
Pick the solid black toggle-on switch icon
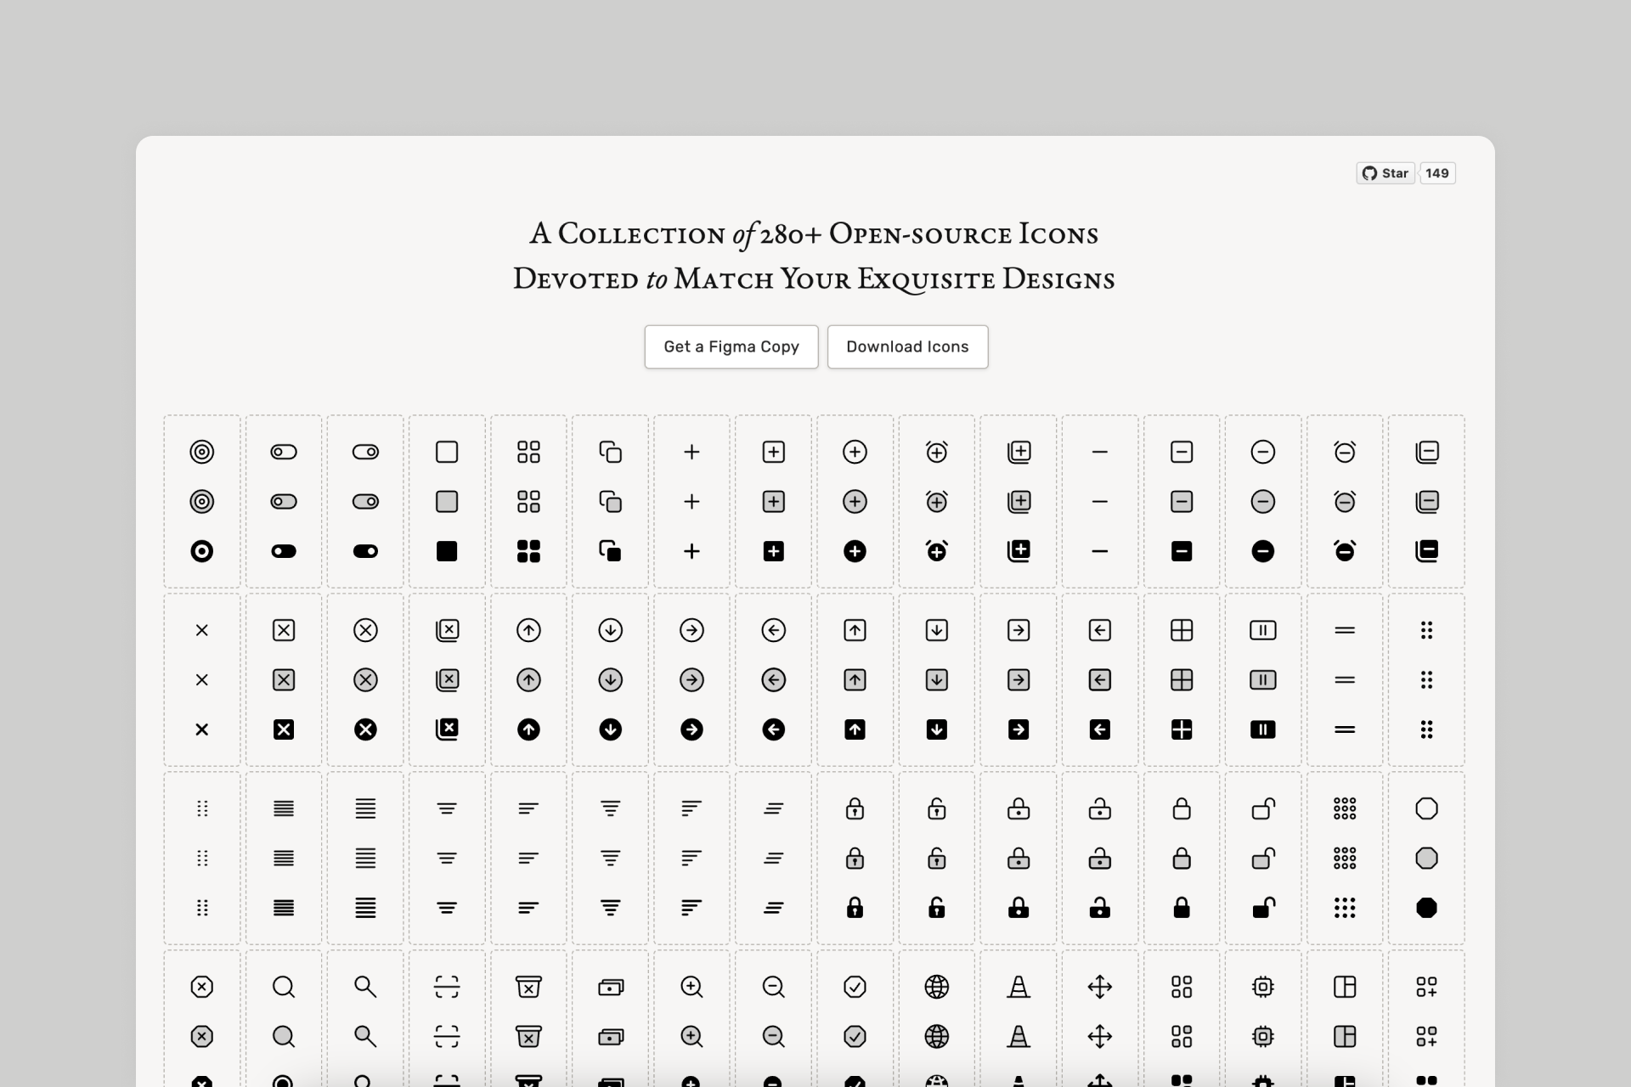pyautogui.click(x=365, y=551)
